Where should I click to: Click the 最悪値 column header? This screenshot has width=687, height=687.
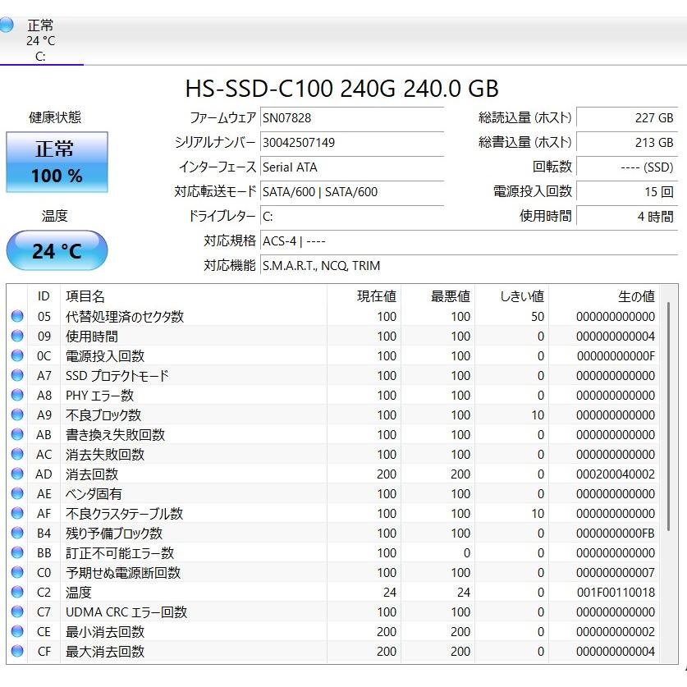[438, 296]
